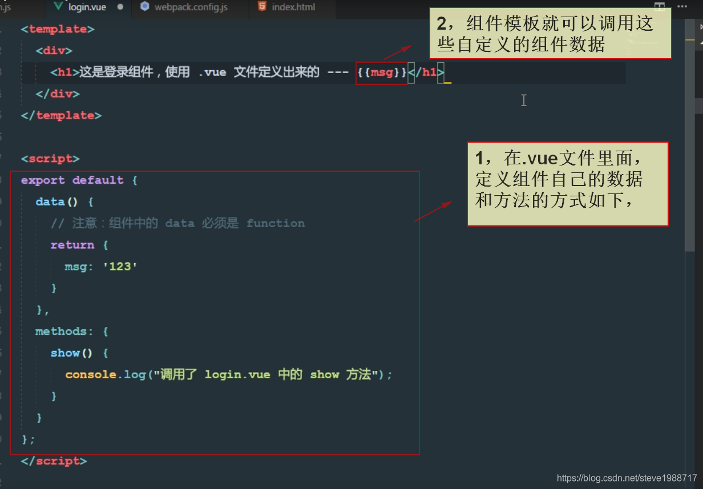Click the '.vue' text in the h1 line

point(212,72)
